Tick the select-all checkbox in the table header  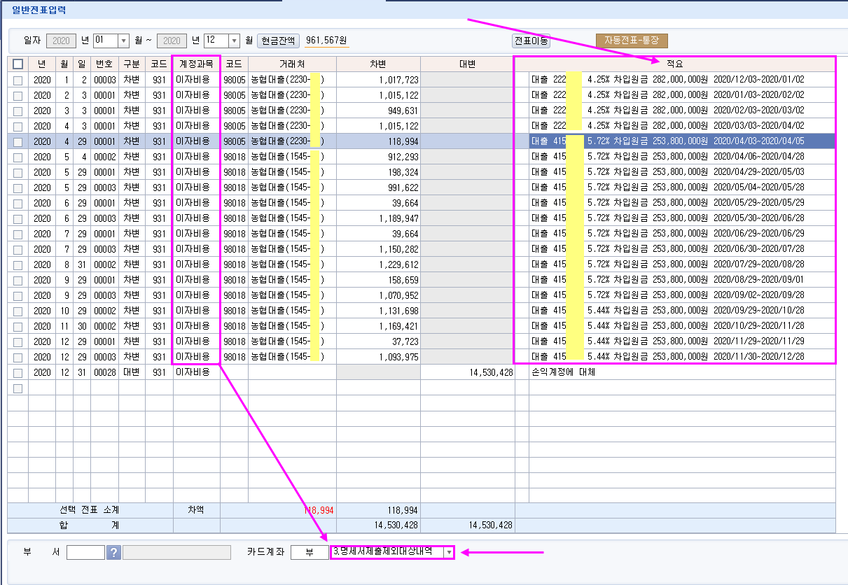click(x=18, y=64)
